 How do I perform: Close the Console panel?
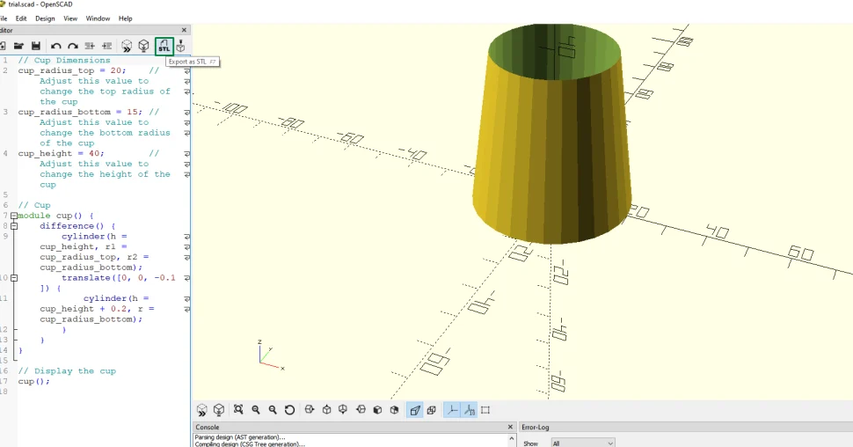[510, 427]
